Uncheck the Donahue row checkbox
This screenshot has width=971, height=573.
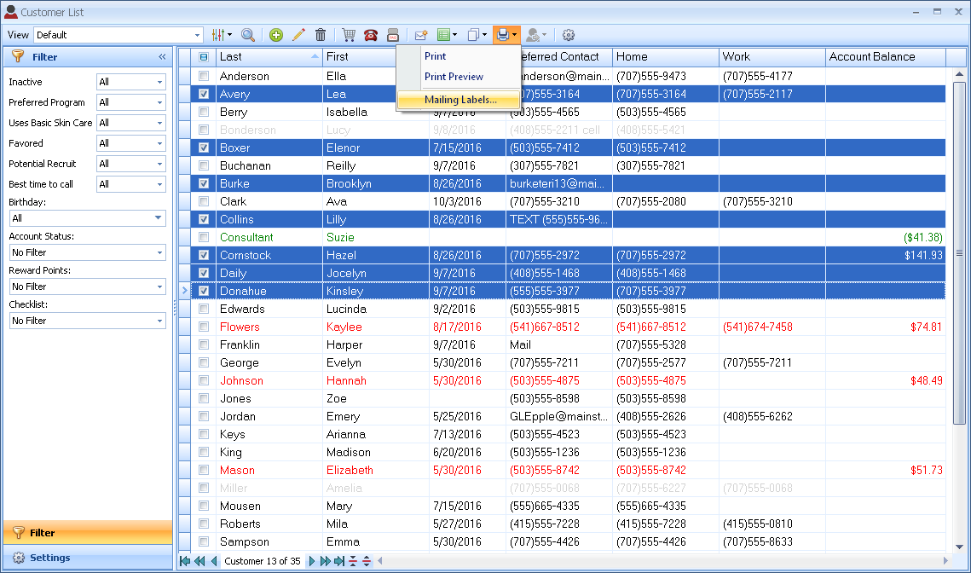204,291
